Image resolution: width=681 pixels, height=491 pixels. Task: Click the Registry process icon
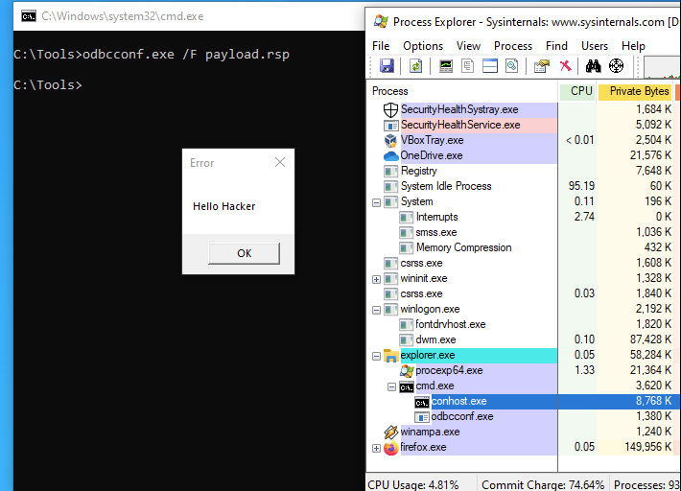click(391, 172)
